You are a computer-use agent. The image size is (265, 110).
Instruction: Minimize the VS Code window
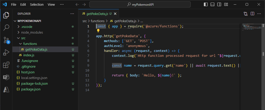(235, 5)
